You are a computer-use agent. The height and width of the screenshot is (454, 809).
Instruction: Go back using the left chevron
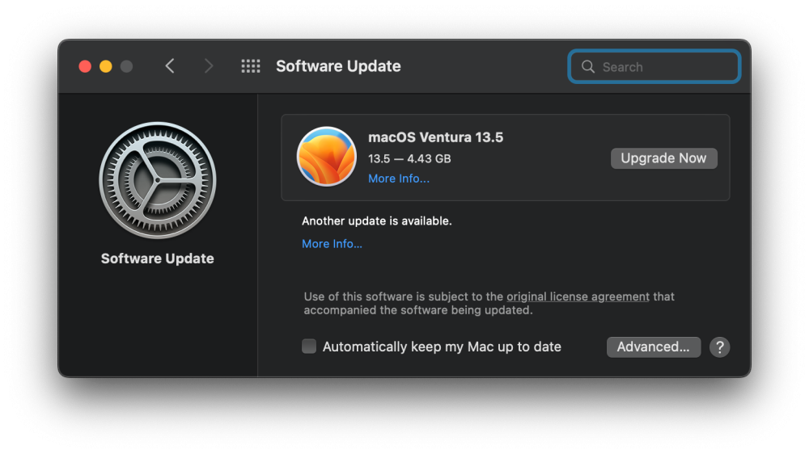pos(170,66)
